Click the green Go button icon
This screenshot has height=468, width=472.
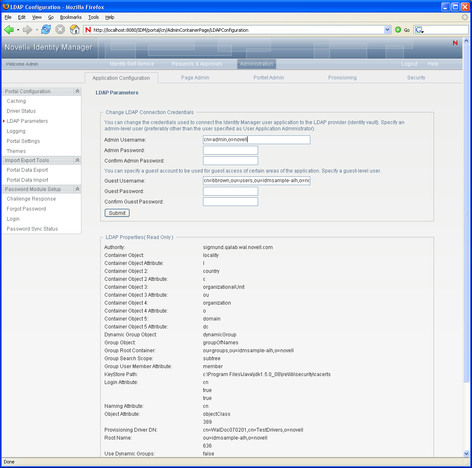pyautogui.click(x=398, y=30)
